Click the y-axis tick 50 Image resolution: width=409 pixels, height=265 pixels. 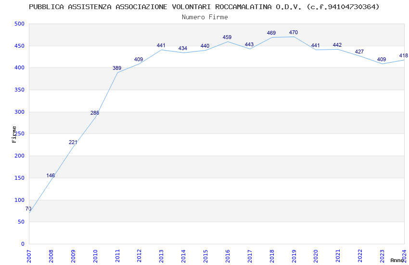[21, 222]
